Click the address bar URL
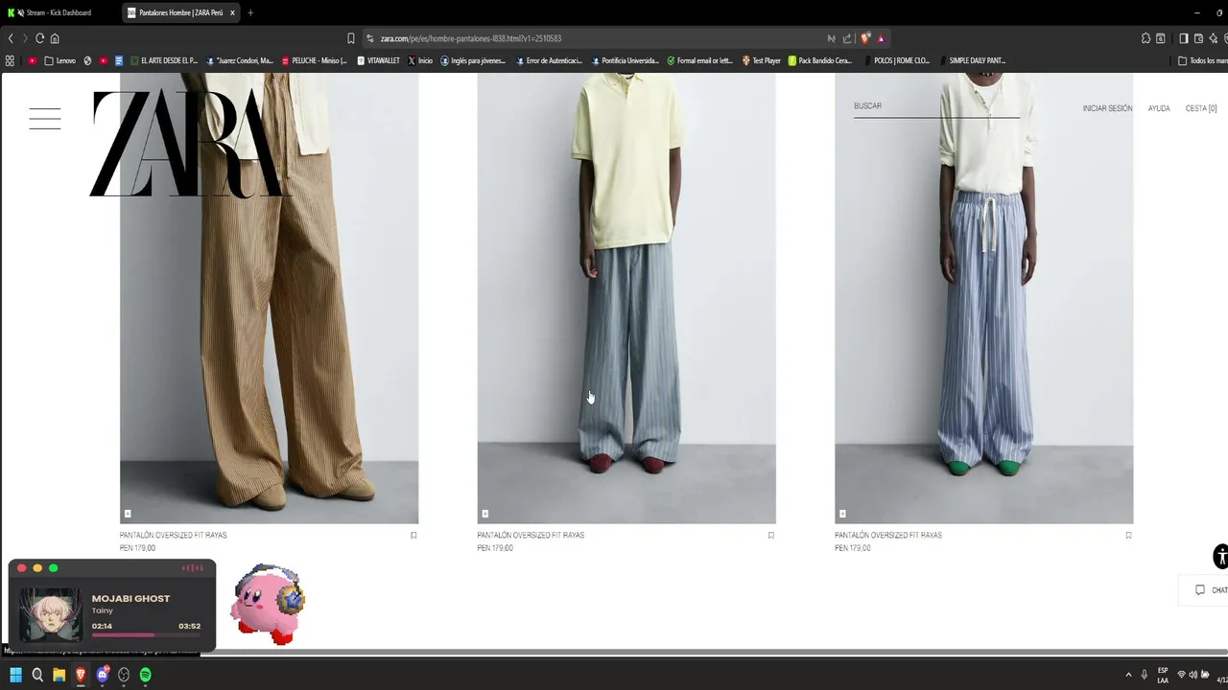Screen dimensions: 1228x690 coord(470,38)
